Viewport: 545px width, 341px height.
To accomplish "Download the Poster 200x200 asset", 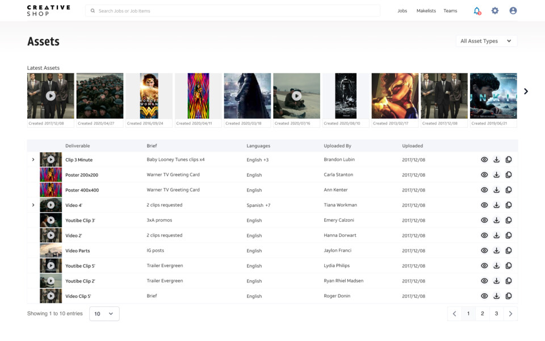I will coord(496,174).
